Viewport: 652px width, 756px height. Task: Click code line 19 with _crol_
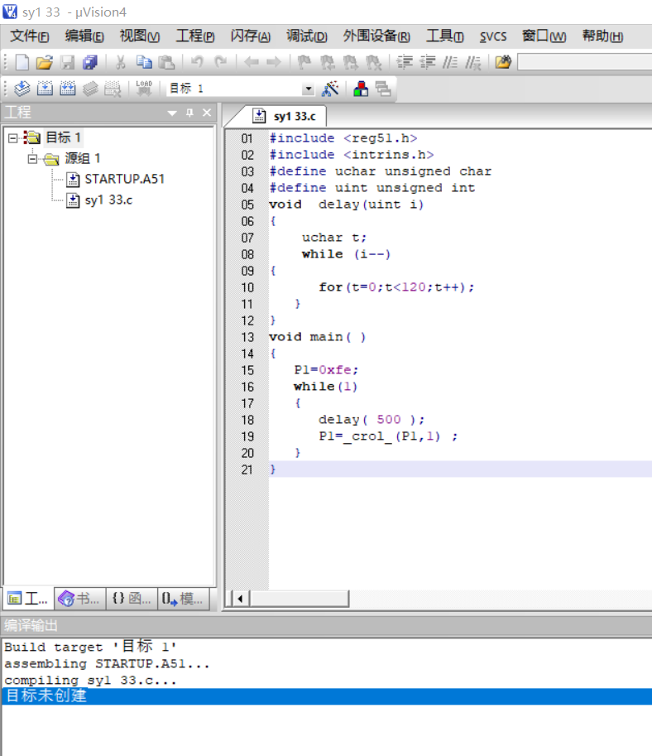388,436
